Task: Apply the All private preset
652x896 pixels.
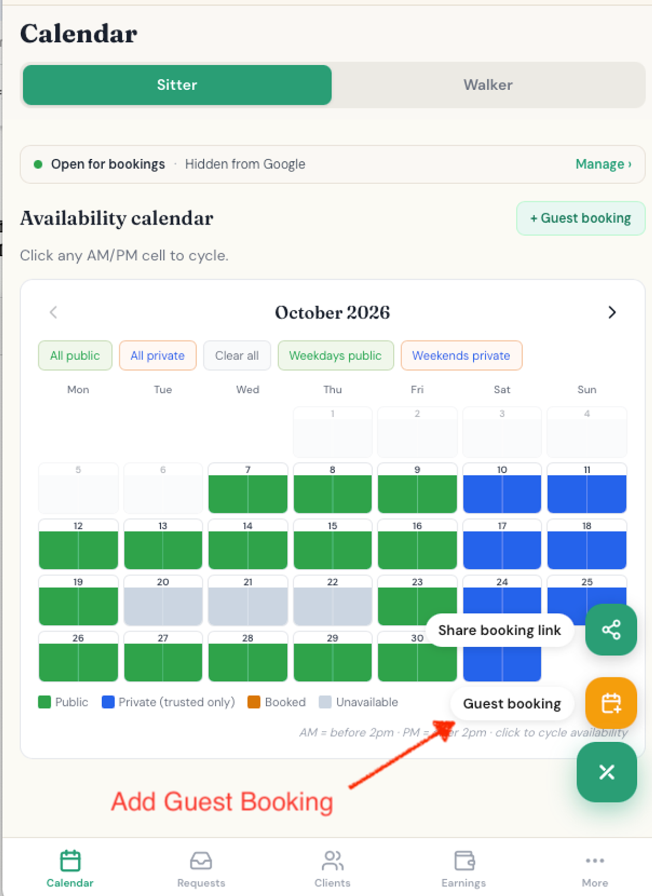Action: [158, 355]
